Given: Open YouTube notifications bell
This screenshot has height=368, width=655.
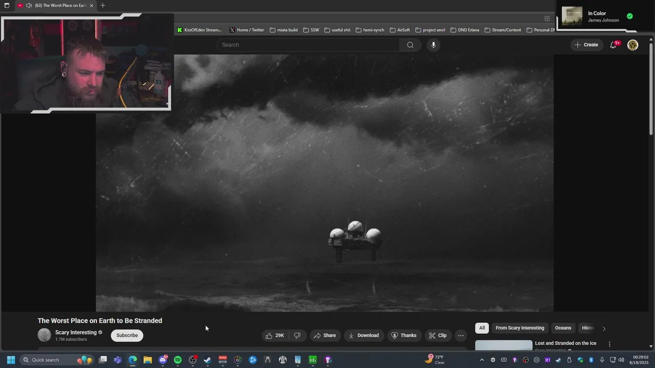Looking at the screenshot, I should coord(614,45).
